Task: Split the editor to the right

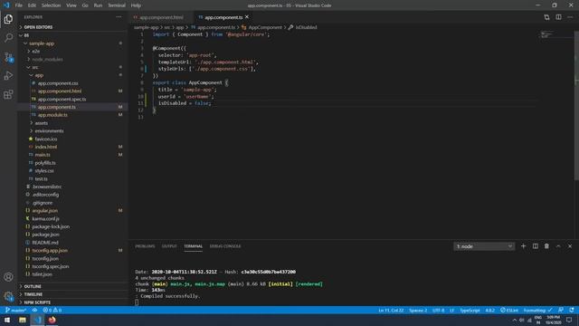Action: (x=558, y=17)
